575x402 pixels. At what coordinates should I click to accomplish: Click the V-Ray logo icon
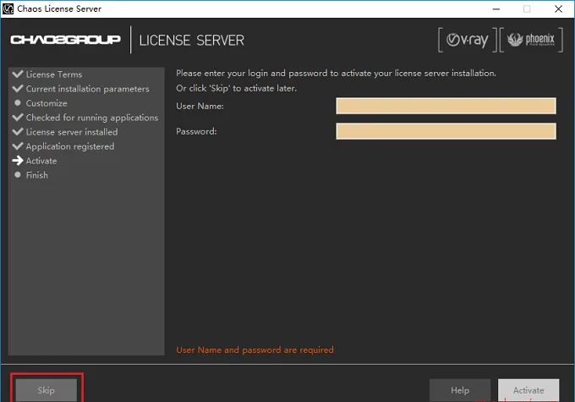pyautogui.click(x=468, y=40)
